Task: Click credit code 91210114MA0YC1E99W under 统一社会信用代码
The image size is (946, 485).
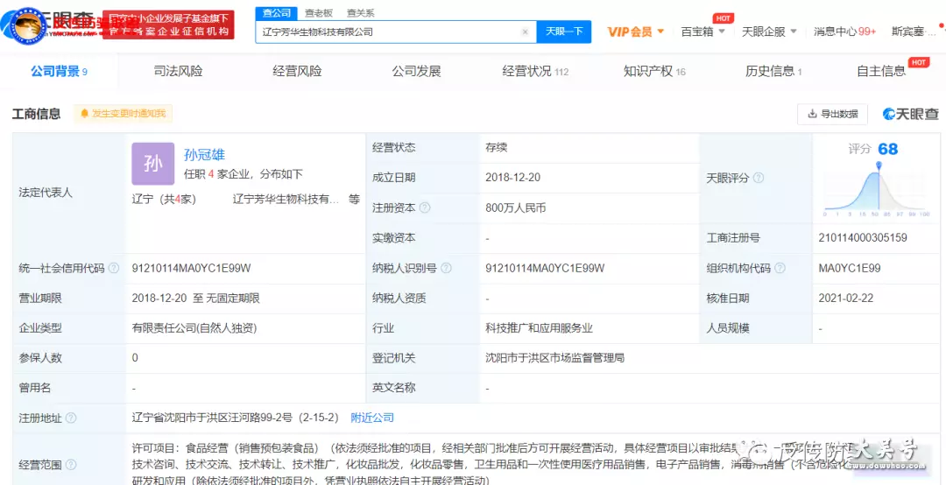Action: point(191,269)
